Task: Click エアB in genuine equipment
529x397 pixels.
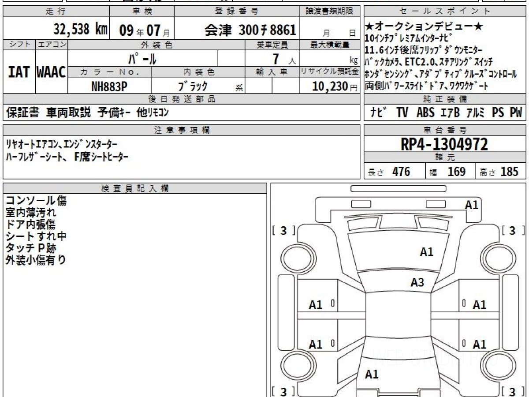Action: (450, 113)
